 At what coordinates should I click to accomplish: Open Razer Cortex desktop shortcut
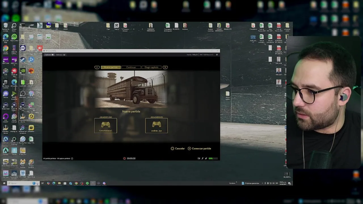[14, 38]
